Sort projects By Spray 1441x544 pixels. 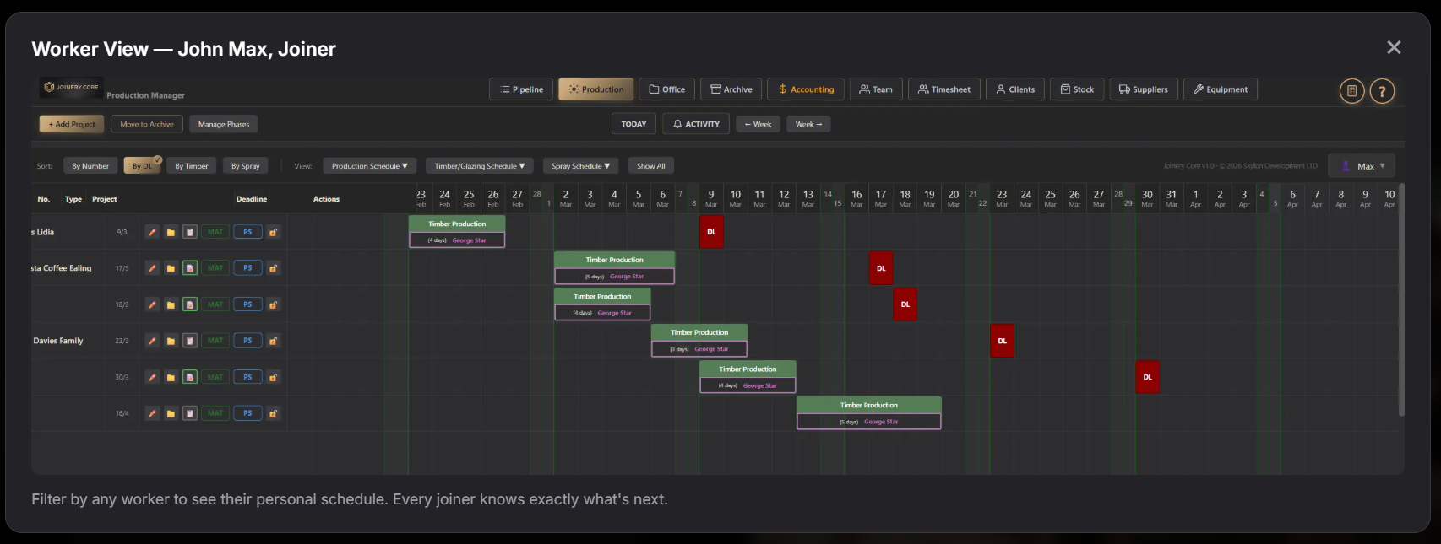[246, 166]
